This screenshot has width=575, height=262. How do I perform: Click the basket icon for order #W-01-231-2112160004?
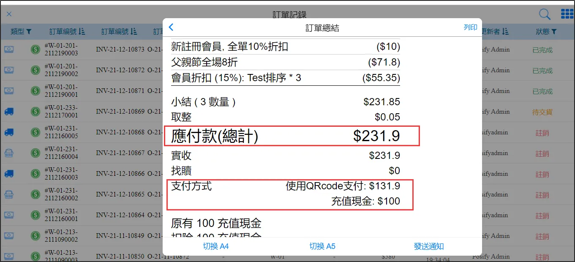point(9,153)
